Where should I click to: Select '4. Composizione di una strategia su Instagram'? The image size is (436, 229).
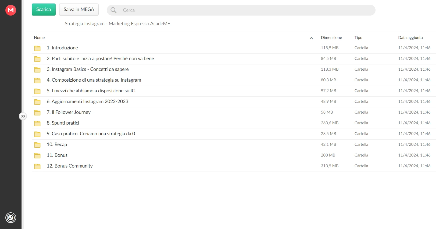[94, 80]
